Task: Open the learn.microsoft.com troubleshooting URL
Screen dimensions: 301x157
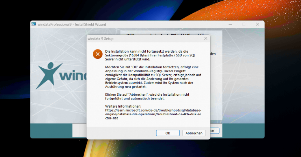Action: (153, 114)
